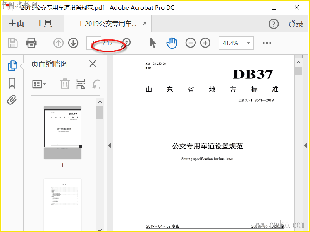
Task: Click the page number input field
Action: 94,43
